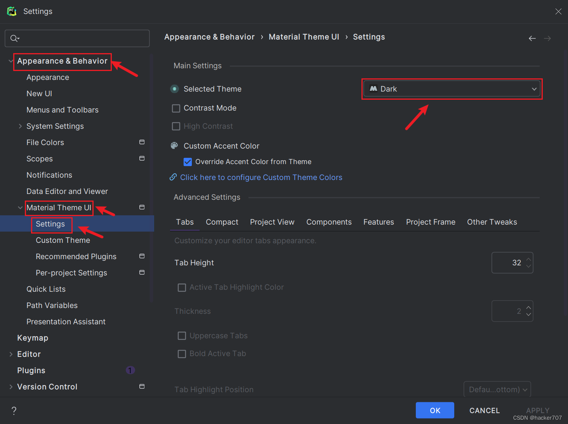Select Menus and Toolbars in the tree
The width and height of the screenshot is (568, 424).
pos(63,110)
